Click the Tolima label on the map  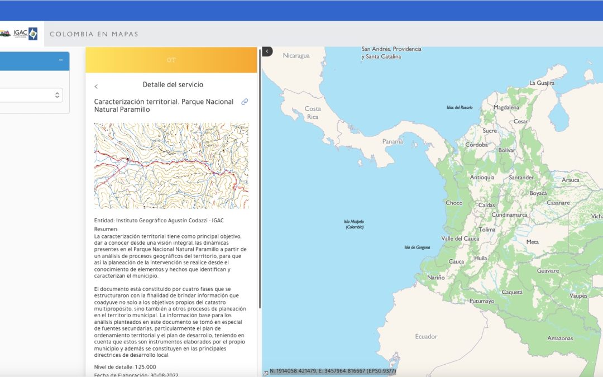click(x=487, y=230)
